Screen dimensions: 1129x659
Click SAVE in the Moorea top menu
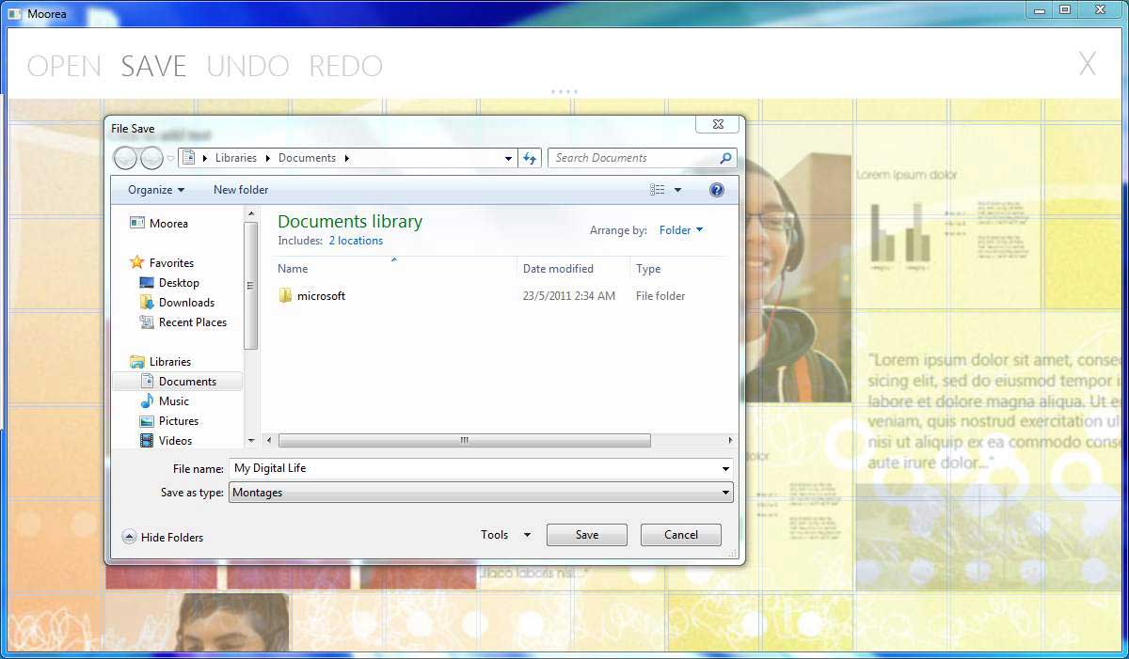pyautogui.click(x=154, y=66)
